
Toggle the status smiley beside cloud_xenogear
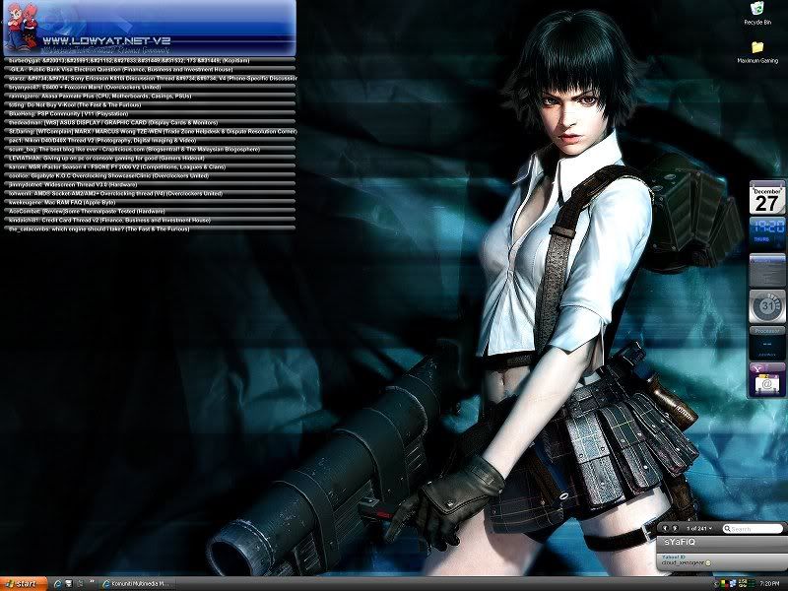708,563
